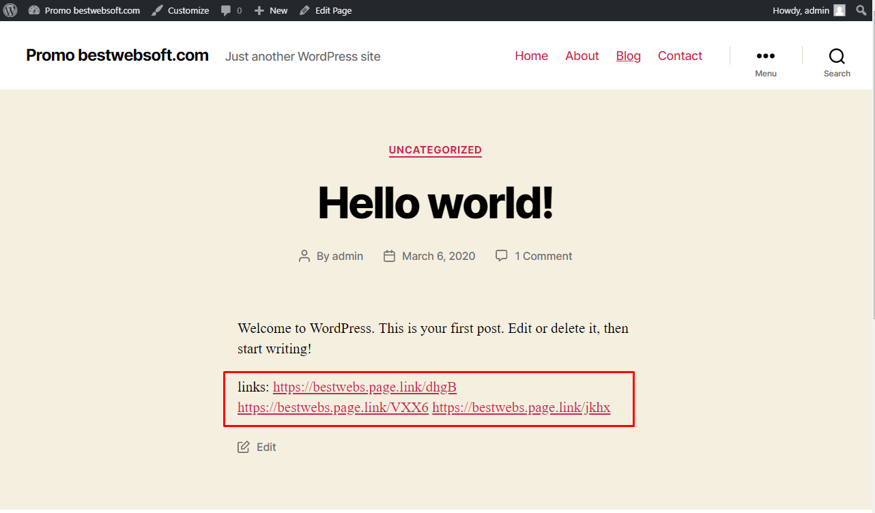Open the 1 Comment link

click(x=543, y=256)
